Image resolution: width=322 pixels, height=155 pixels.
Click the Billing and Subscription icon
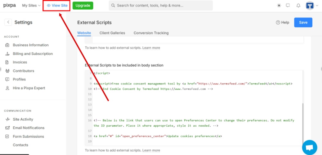pyautogui.click(x=7, y=54)
